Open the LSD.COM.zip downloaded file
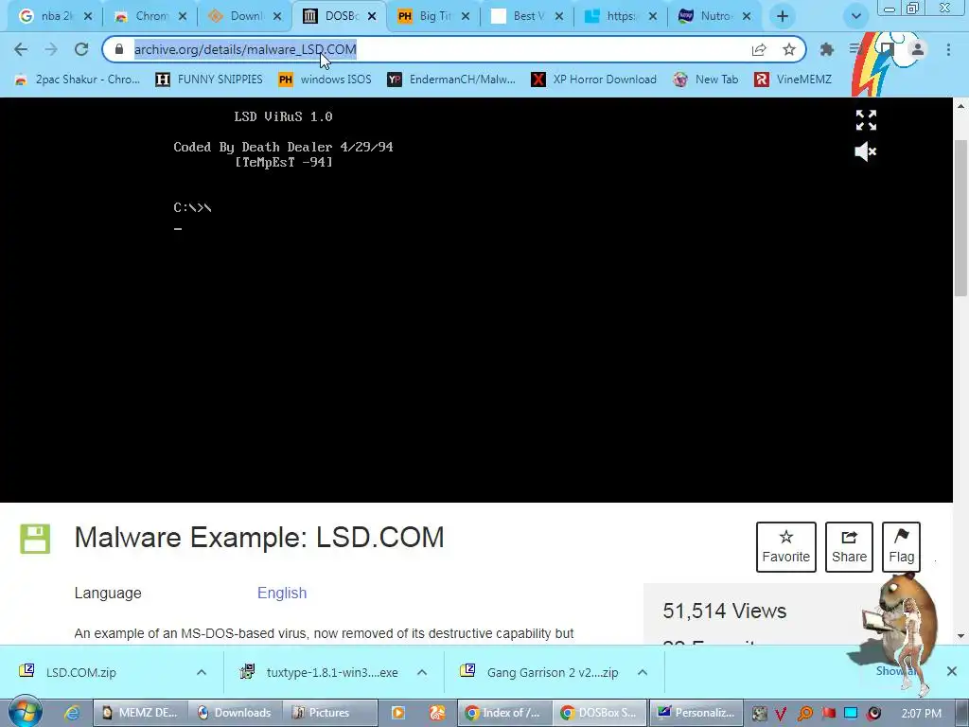Viewport: 969px width, 727px height. pos(80,672)
